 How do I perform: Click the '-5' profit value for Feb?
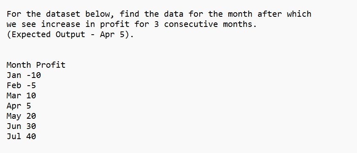coord(31,85)
